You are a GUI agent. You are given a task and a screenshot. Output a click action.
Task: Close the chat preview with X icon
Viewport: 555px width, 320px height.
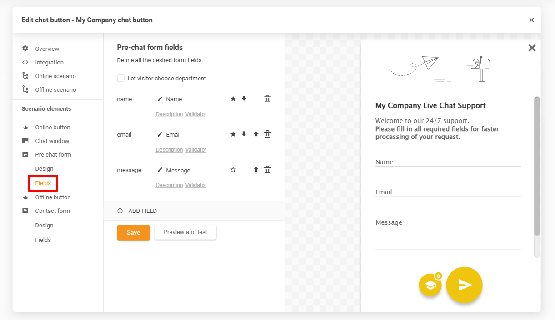pyautogui.click(x=532, y=48)
